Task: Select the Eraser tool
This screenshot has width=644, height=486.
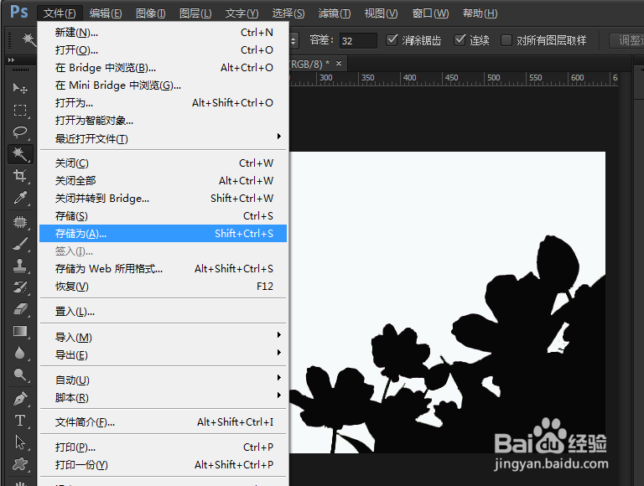Action: click(x=20, y=309)
